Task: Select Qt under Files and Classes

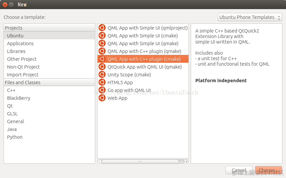Action: 49,106
